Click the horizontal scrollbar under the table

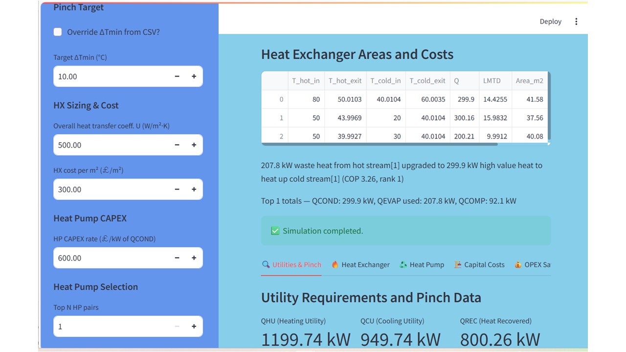pyautogui.click(x=380, y=144)
